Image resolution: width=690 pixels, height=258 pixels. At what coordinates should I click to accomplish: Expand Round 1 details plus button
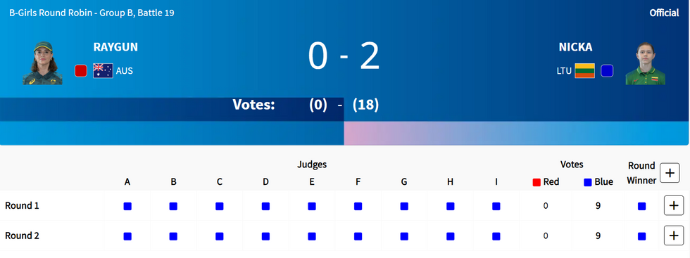[x=673, y=206]
